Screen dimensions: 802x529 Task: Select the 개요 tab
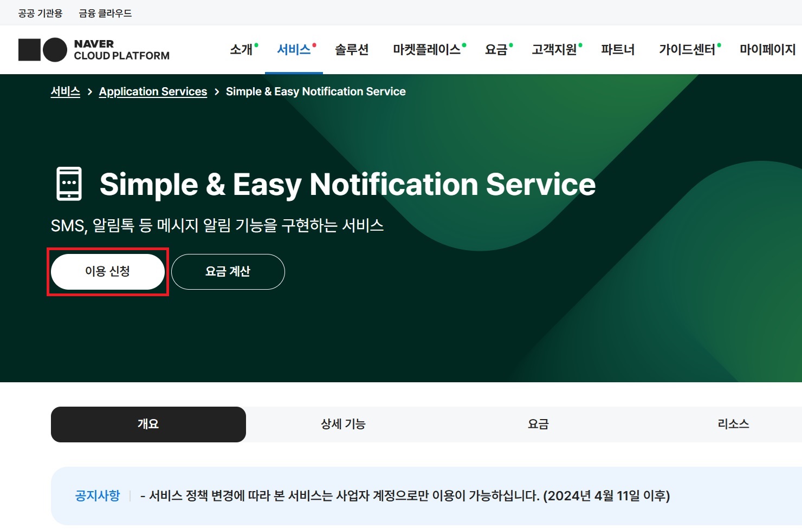[148, 424]
